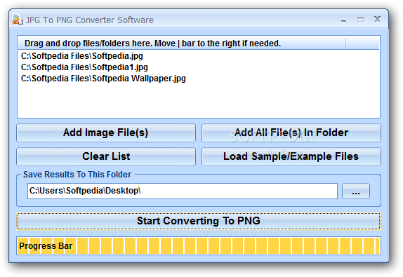Click the window title text

tap(89, 20)
